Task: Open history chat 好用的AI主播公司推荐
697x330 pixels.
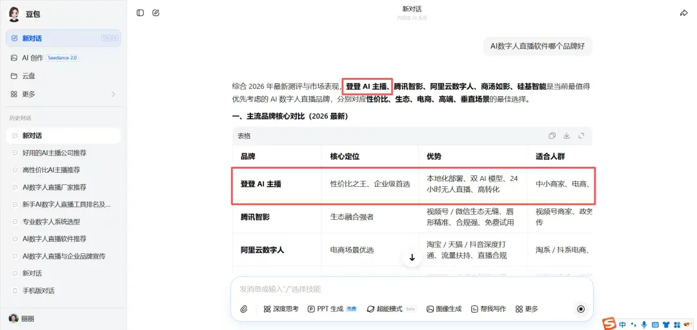Action: click(63, 153)
